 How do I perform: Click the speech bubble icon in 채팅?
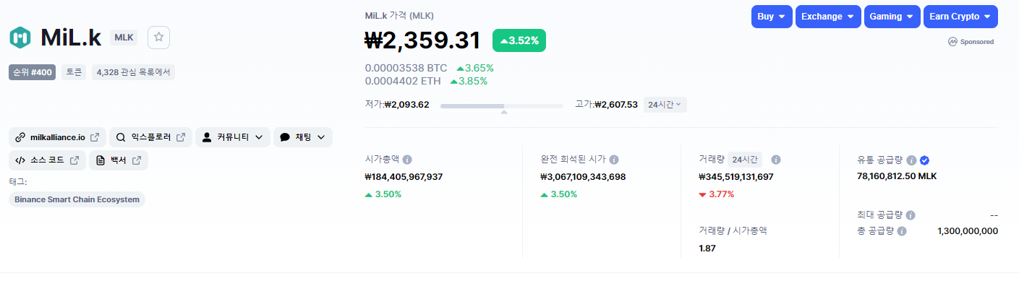285,137
